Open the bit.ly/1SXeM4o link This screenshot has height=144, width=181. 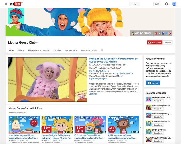(x=99, y=71)
